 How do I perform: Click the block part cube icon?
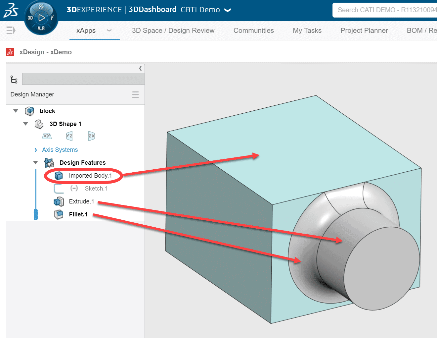pyautogui.click(x=29, y=111)
